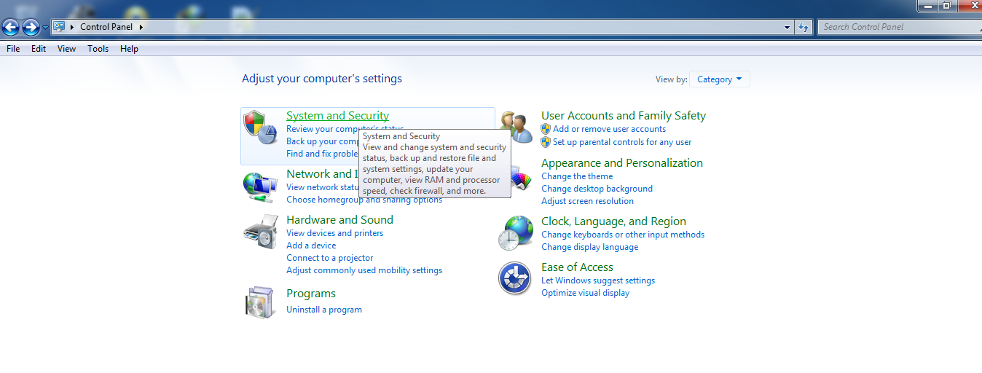Click Adjust screen resolution link
This screenshot has width=982, height=373.
click(x=587, y=201)
